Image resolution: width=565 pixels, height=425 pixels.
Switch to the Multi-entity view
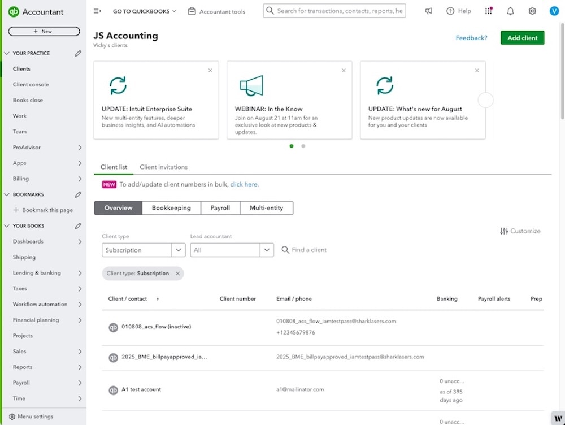[x=267, y=207]
